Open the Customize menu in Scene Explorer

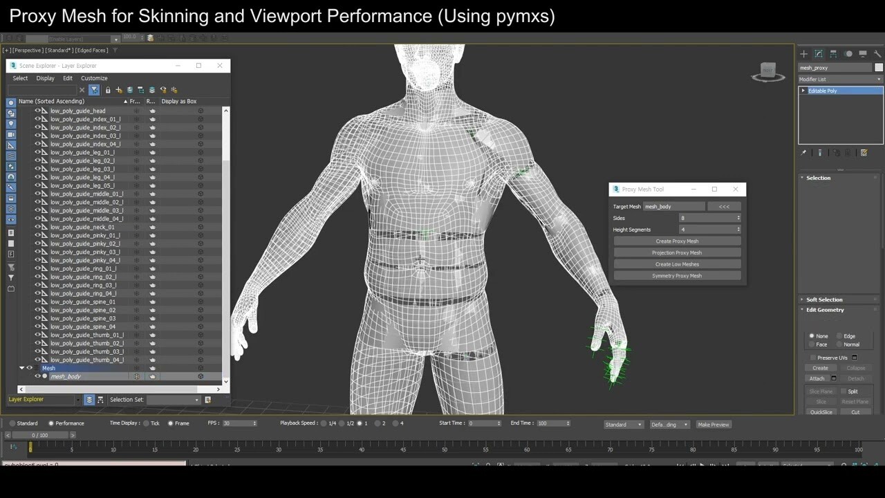(x=94, y=78)
